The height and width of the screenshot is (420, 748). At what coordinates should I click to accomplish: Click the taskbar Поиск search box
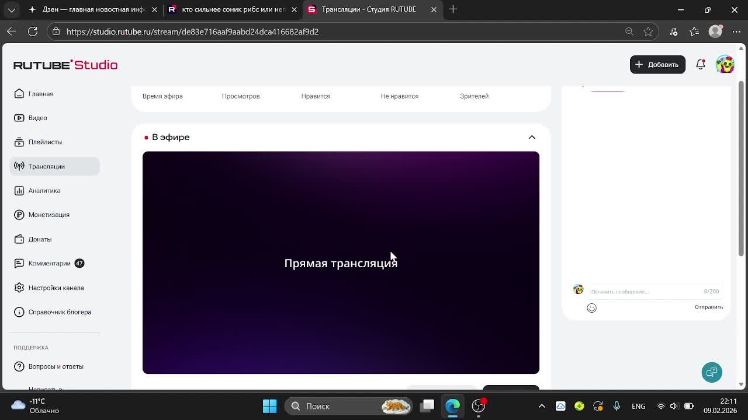[x=348, y=406]
